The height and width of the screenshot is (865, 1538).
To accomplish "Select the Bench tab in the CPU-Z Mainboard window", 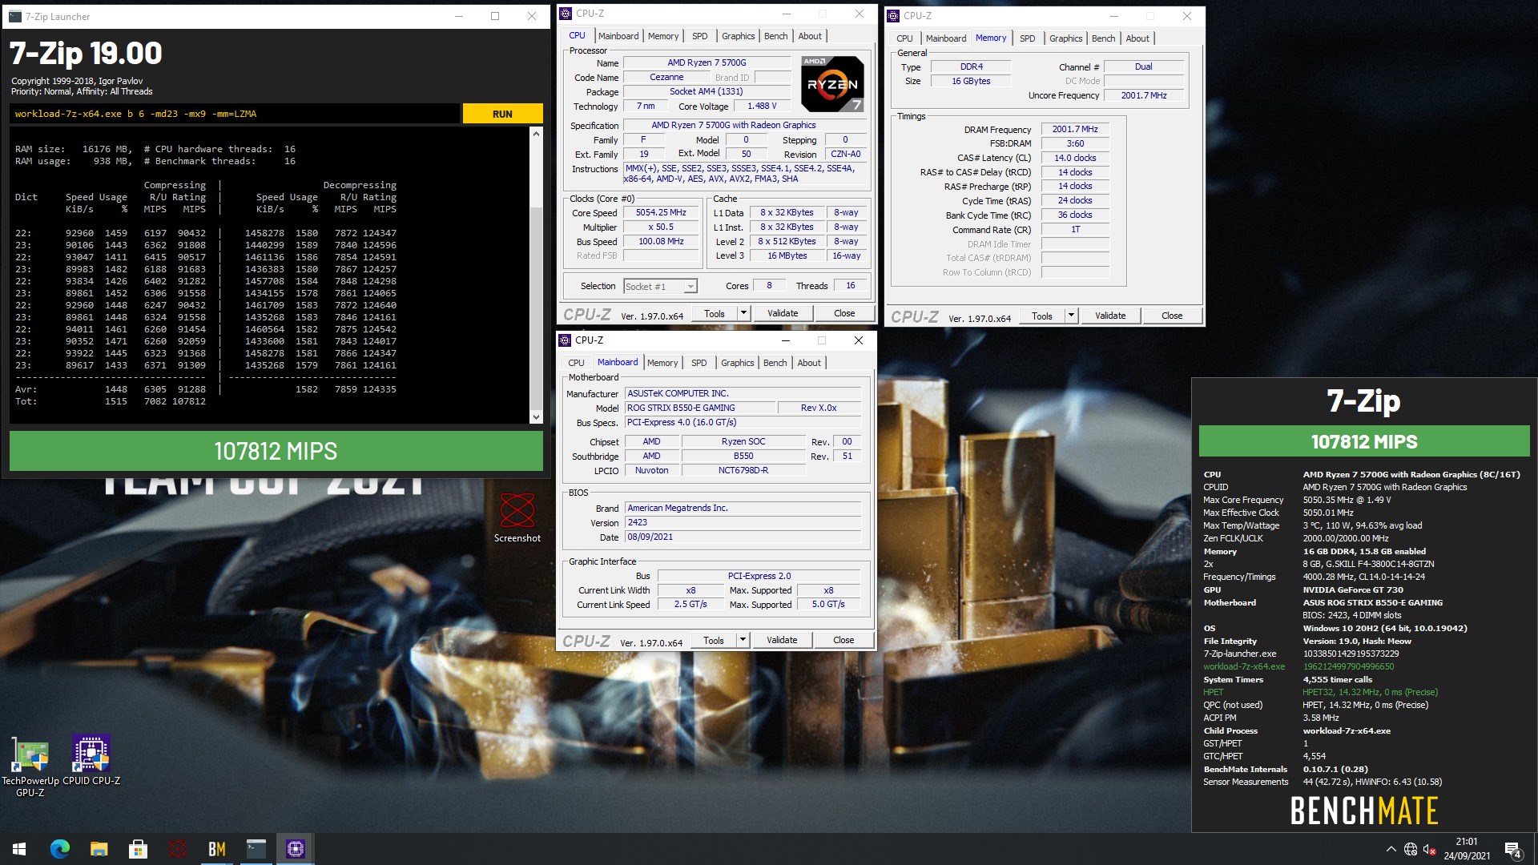I will 775,363.
